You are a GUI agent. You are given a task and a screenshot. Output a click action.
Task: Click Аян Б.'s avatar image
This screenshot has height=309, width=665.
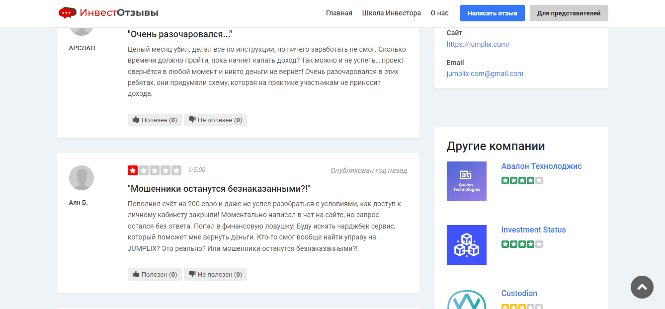(x=82, y=178)
